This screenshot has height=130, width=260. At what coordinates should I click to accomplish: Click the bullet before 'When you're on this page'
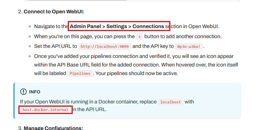click(x=30, y=37)
